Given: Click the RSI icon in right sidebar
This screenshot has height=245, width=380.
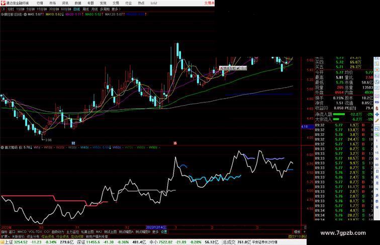Looking at the screenshot, I should (x=377, y=102).
